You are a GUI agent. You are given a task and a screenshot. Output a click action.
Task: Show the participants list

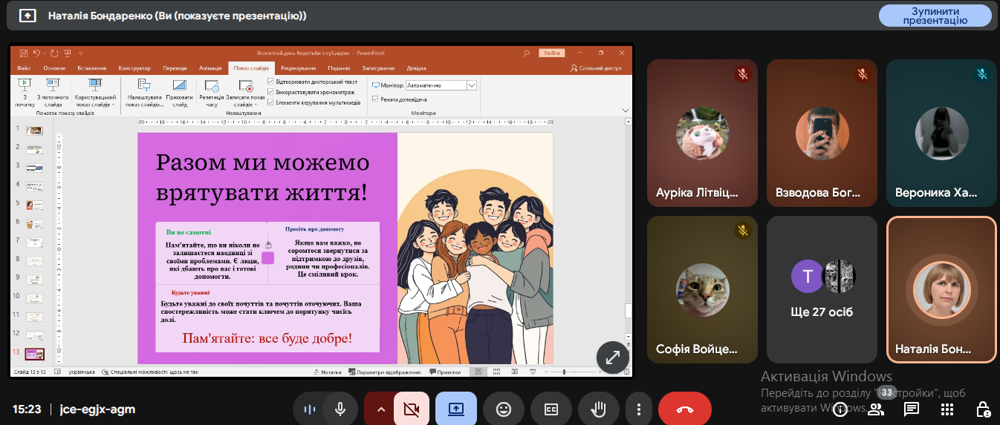click(877, 409)
